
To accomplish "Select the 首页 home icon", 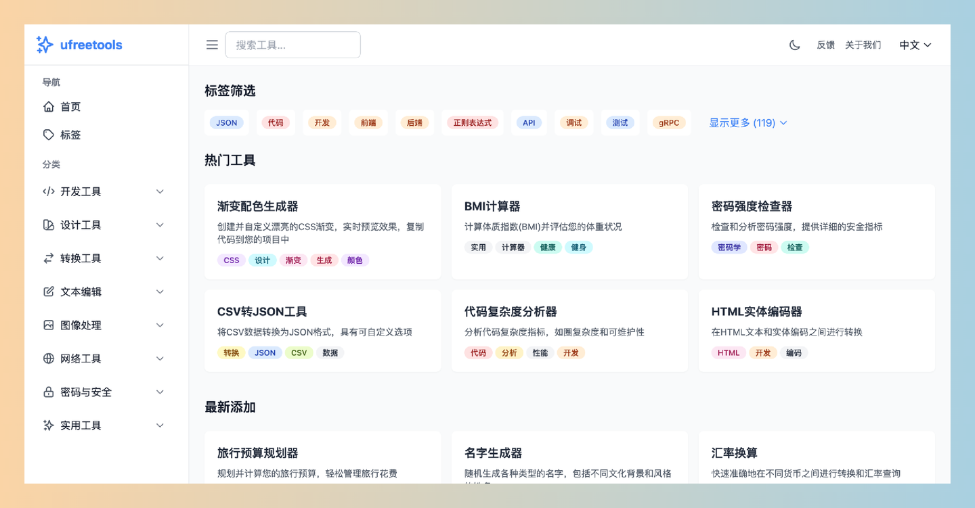I will point(48,106).
